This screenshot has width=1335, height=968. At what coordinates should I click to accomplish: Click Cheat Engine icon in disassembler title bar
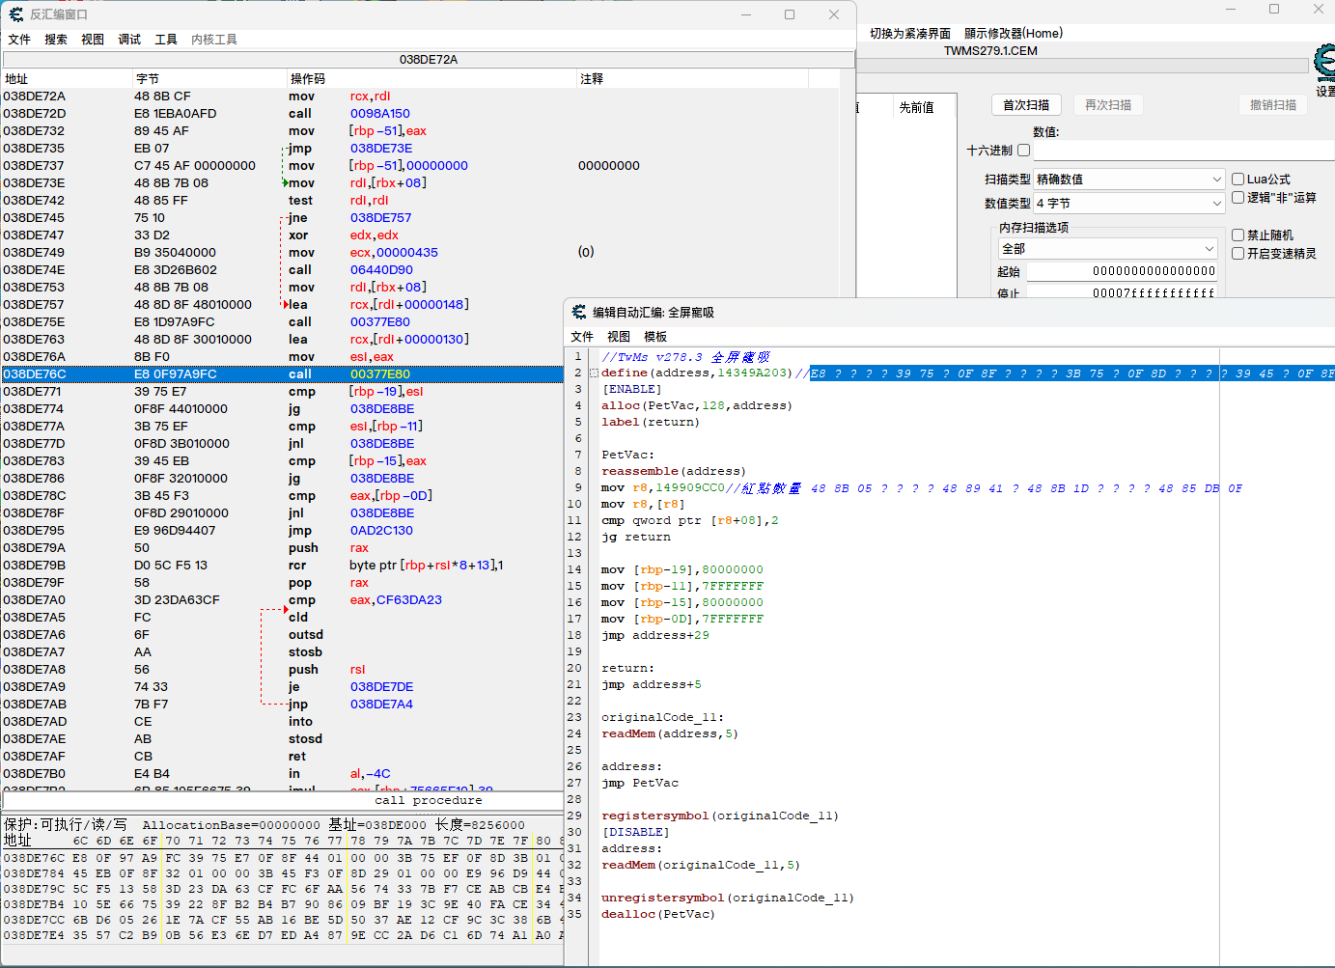click(15, 14)
